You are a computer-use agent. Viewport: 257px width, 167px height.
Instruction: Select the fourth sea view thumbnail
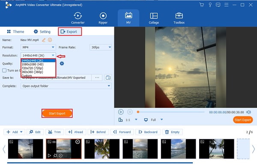point(140,149)
